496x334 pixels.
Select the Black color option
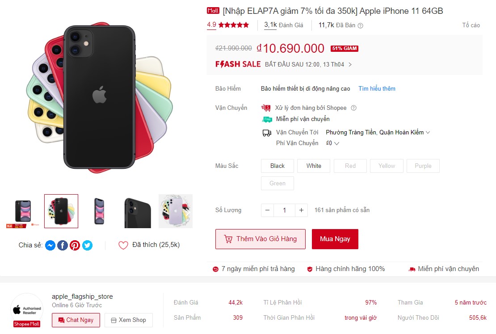[x=277, y=166]
